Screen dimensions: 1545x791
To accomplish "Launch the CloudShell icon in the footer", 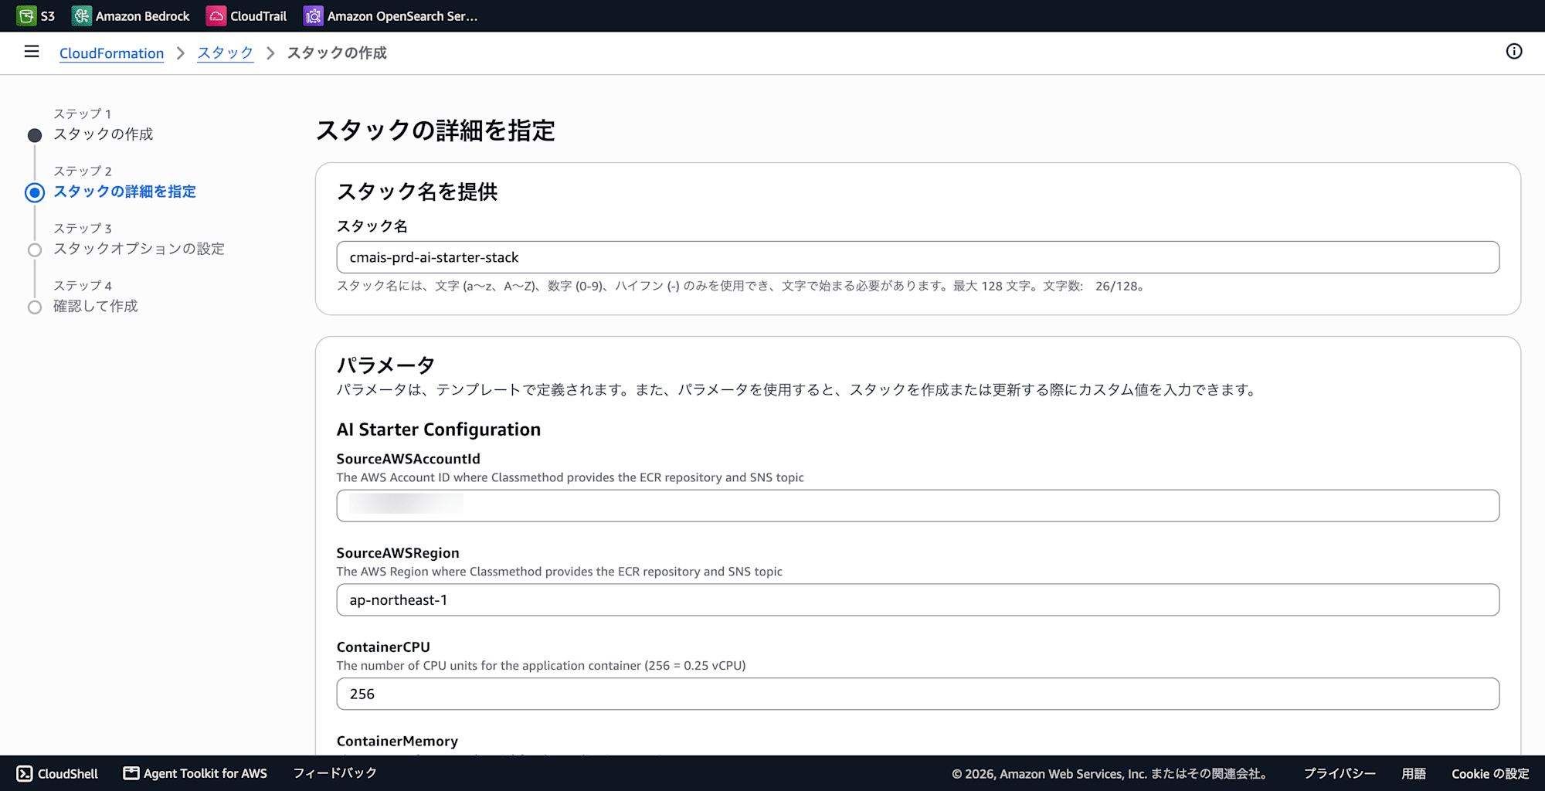I will click(25, 773).
